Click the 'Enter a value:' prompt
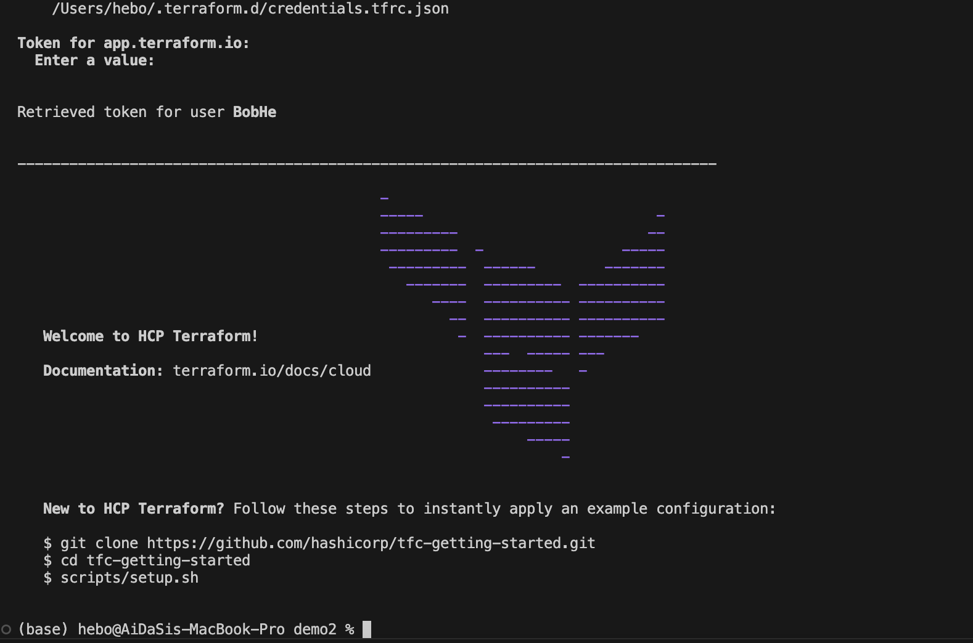This screenshot has width=973, height=643. pos(94,60)
